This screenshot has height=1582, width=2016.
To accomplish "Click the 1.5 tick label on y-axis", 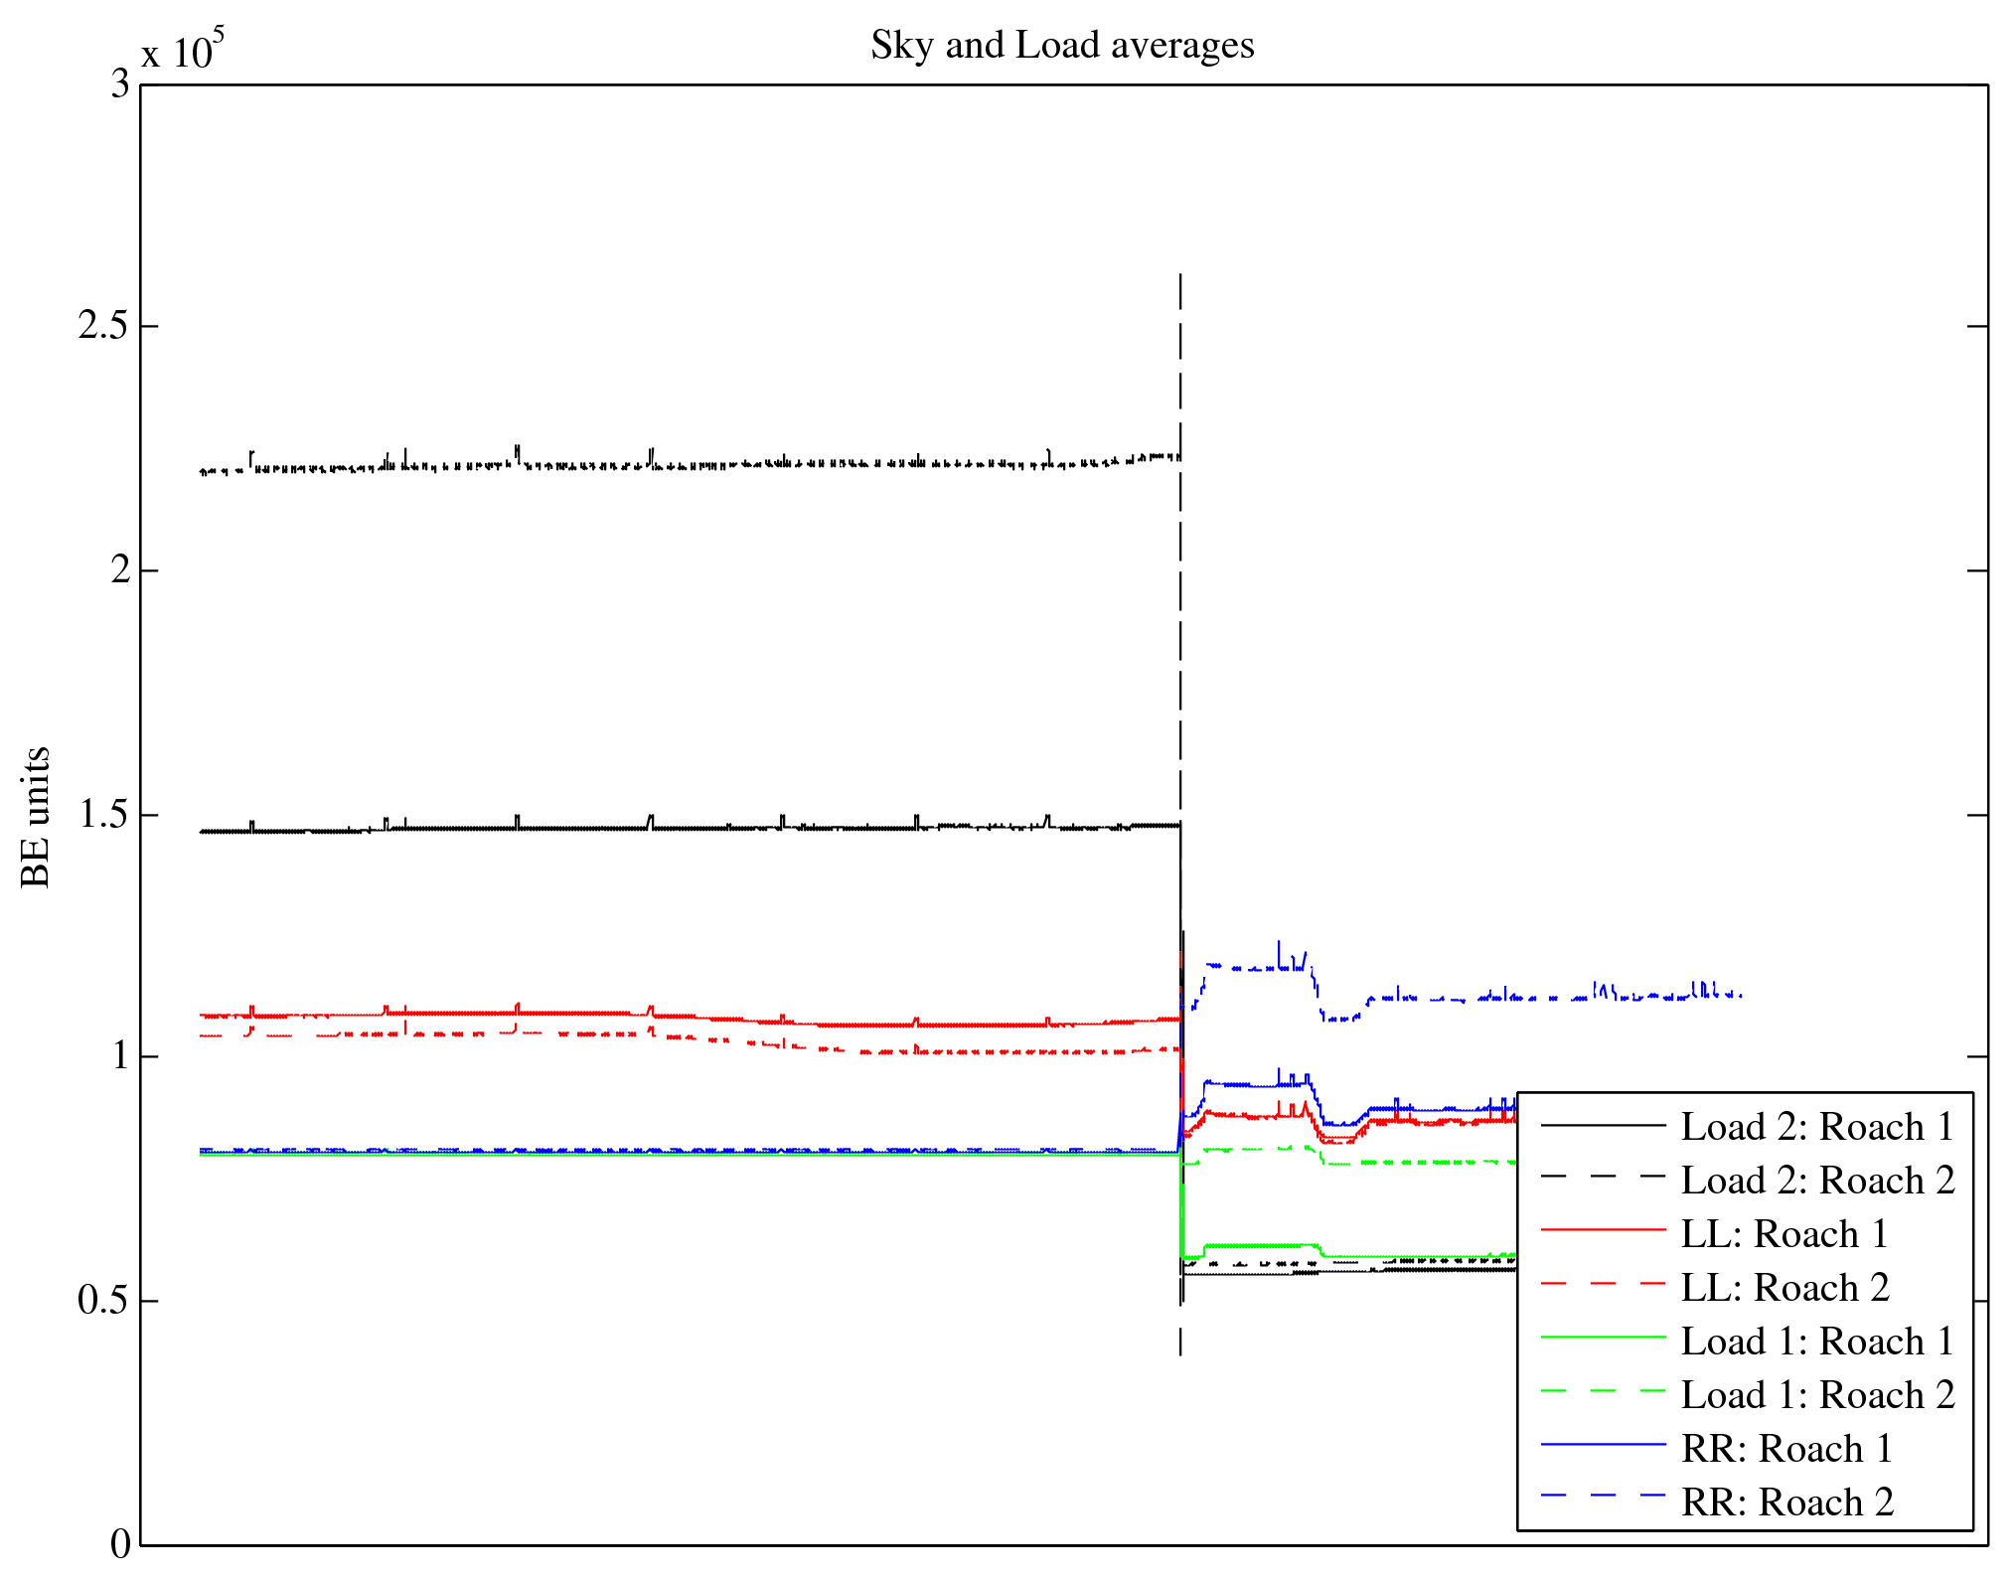I will click(x=103, y=815).
